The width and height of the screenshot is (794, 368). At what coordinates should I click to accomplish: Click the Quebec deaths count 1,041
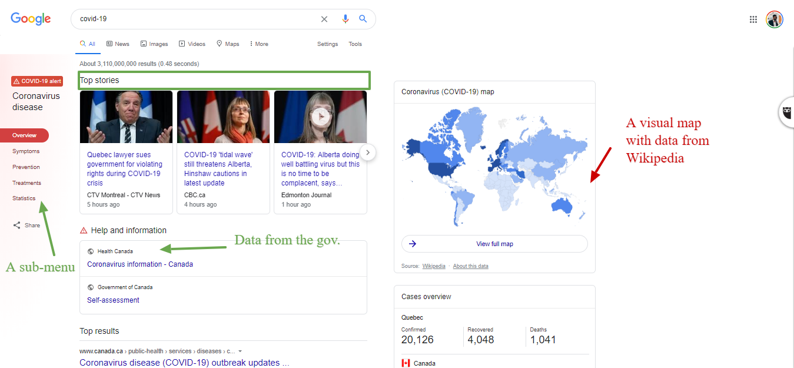click(x=543, y=340)
